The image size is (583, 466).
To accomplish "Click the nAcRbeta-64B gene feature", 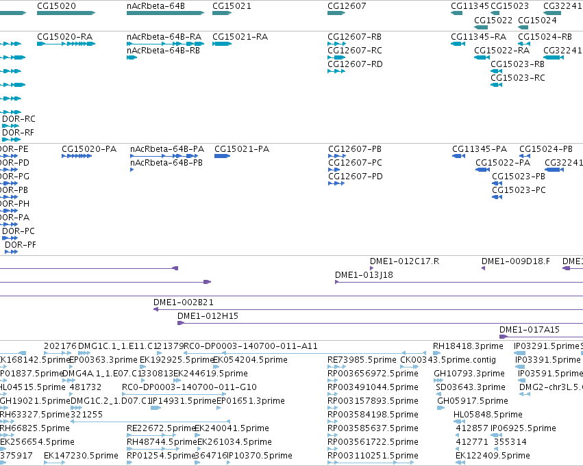I will 166,13.
